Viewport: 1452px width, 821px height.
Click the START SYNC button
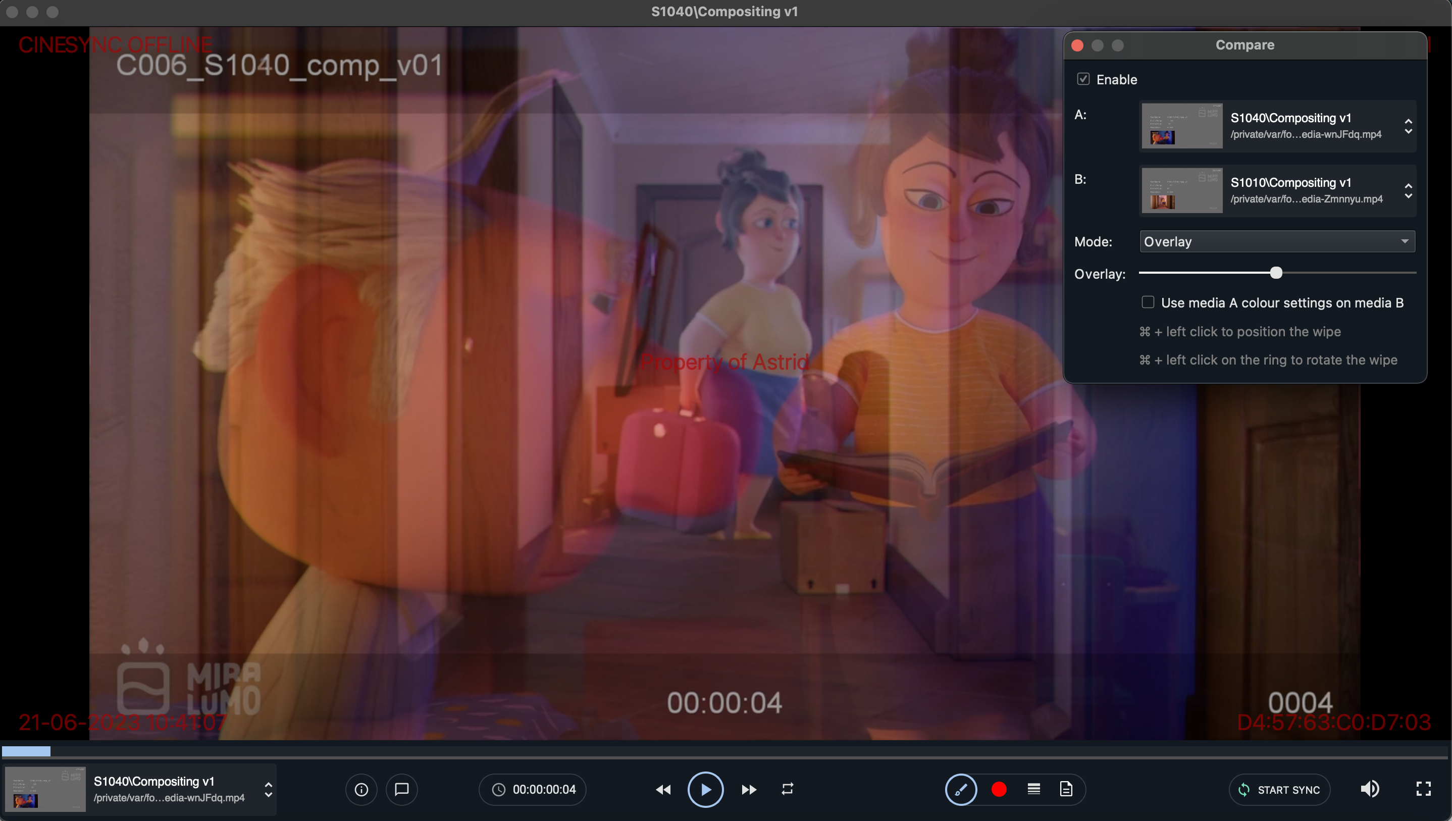click(1279, 789)
